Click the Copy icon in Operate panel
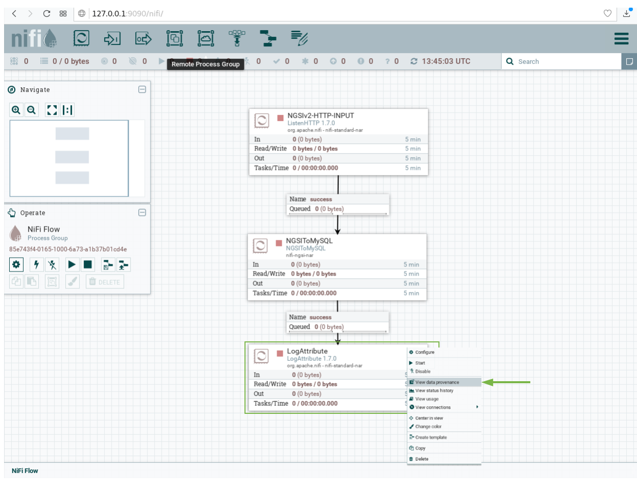637x496 pixels. (16, 281)
